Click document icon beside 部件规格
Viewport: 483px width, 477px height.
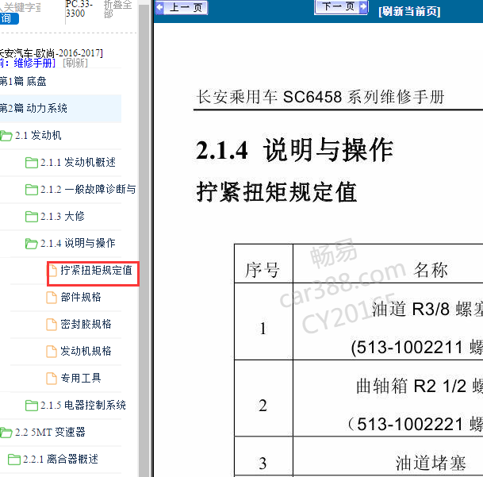pyautogui.click(x=52, y=298)
